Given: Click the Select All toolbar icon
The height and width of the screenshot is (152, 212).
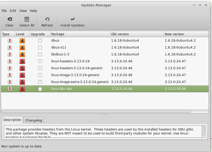Looking at the screenshot, I should 27,19.
